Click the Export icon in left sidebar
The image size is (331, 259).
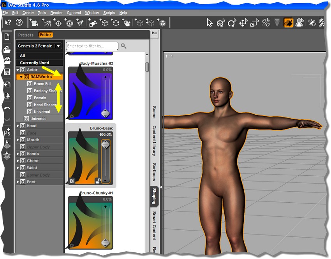[x=7, y=96]
